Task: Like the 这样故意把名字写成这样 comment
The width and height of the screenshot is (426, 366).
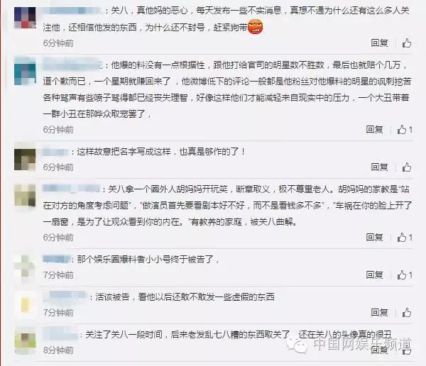Action: tap(407, 167)
